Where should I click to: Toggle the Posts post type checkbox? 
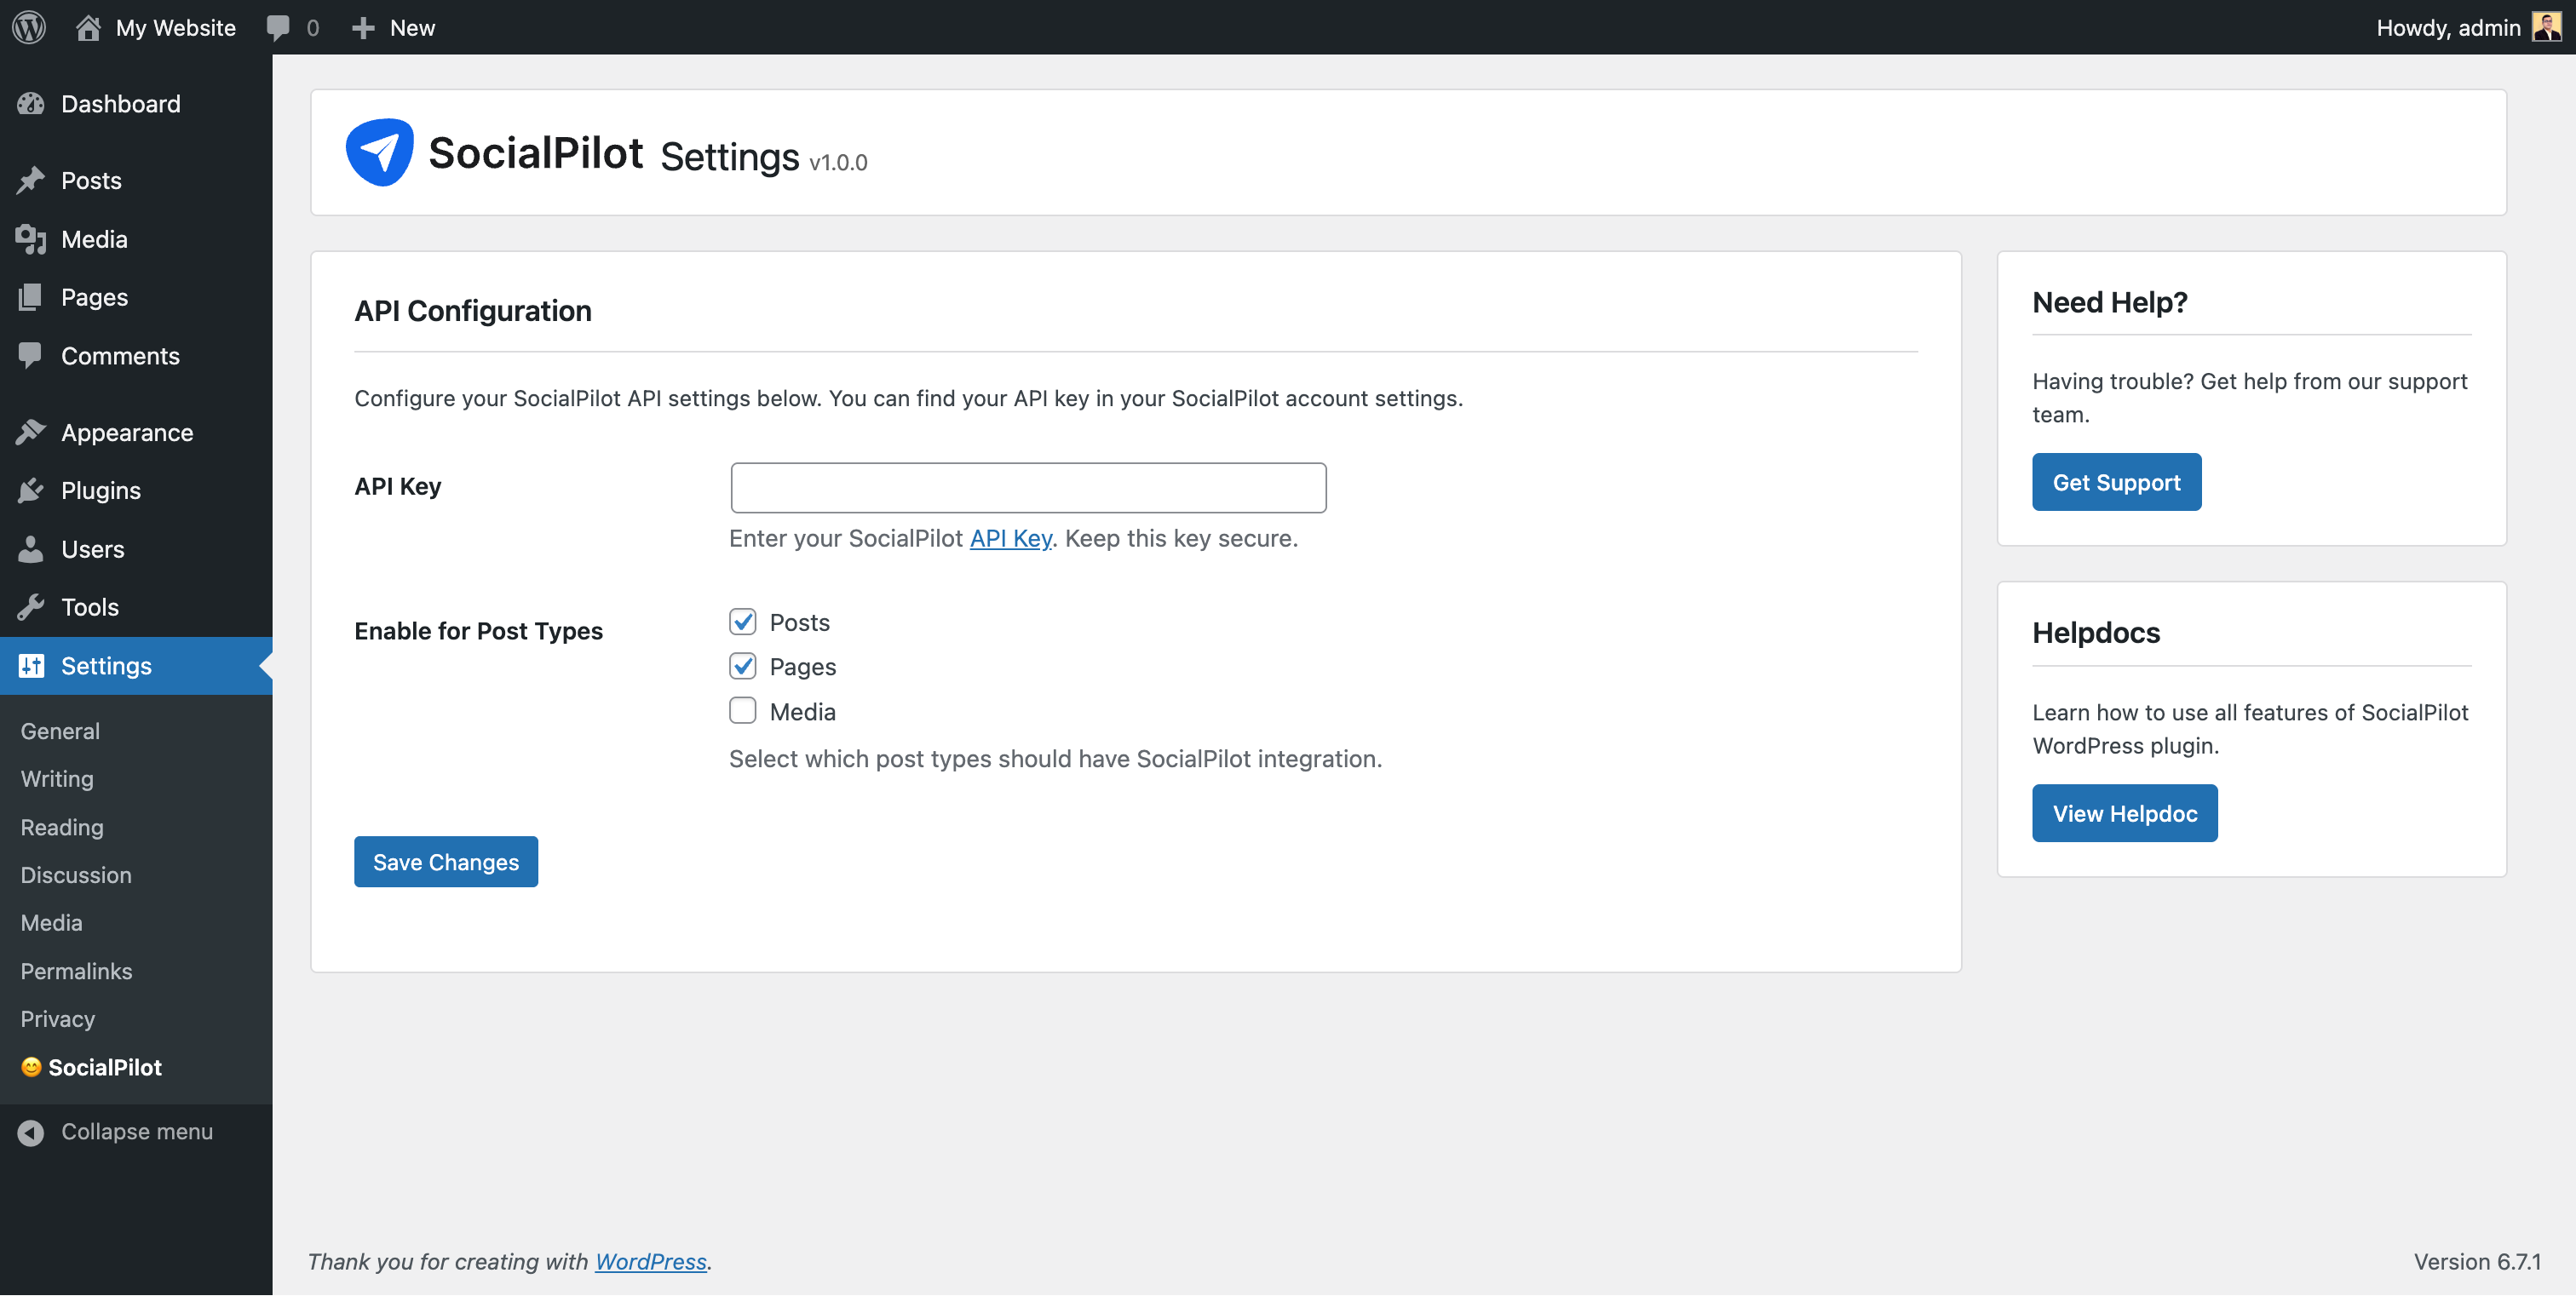pyautogui.click(x=742, y=622)
